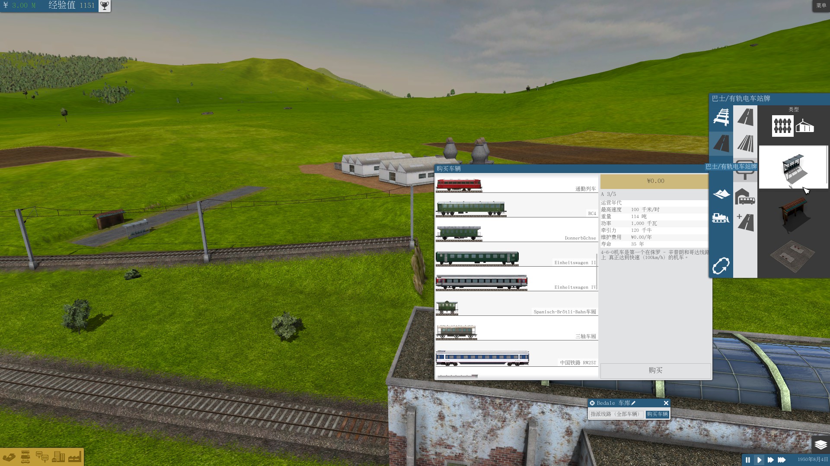This screenshot has height=466, width=830.
Task: Select passenger station type toggle
Action: point(782,126)
